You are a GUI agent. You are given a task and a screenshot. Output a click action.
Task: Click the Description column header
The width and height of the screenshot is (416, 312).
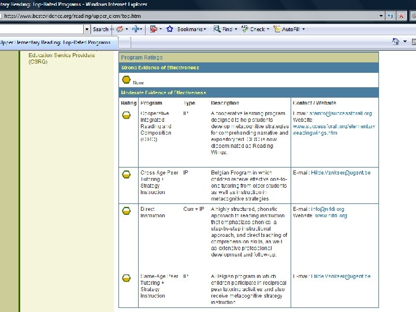pos(225,103)
